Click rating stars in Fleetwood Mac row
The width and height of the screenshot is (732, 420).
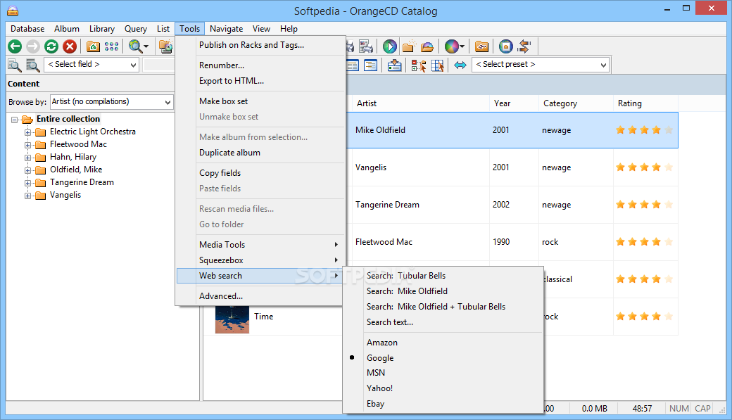644,242
